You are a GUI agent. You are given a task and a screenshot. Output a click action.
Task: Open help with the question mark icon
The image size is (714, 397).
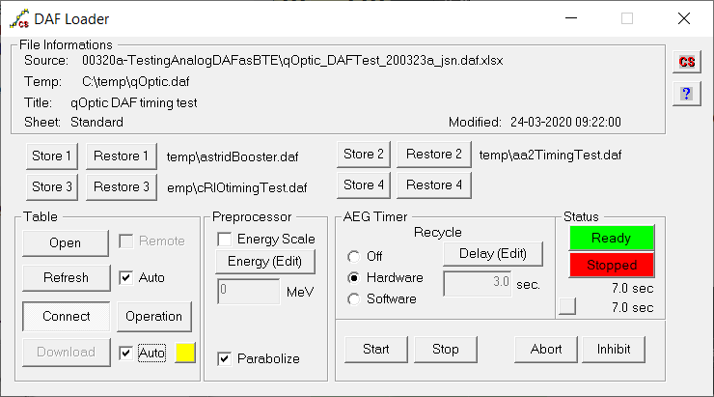click(686, 94)
